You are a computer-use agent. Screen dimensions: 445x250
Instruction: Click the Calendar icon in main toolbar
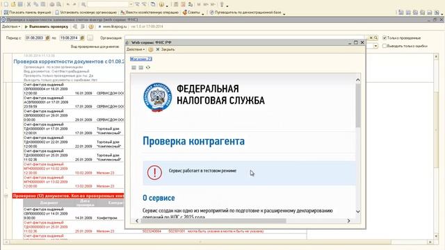pos(183,4)
